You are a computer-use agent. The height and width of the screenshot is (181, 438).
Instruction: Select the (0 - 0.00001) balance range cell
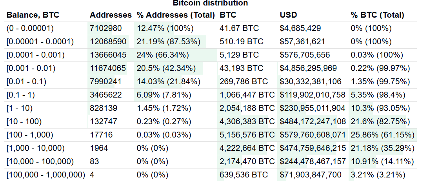click(x=30, y=28)
